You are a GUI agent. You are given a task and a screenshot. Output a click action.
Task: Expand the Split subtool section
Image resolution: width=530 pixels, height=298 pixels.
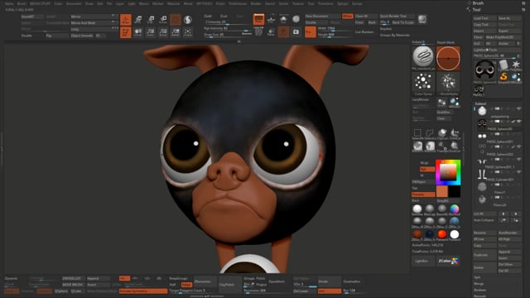tap(477, 277)
